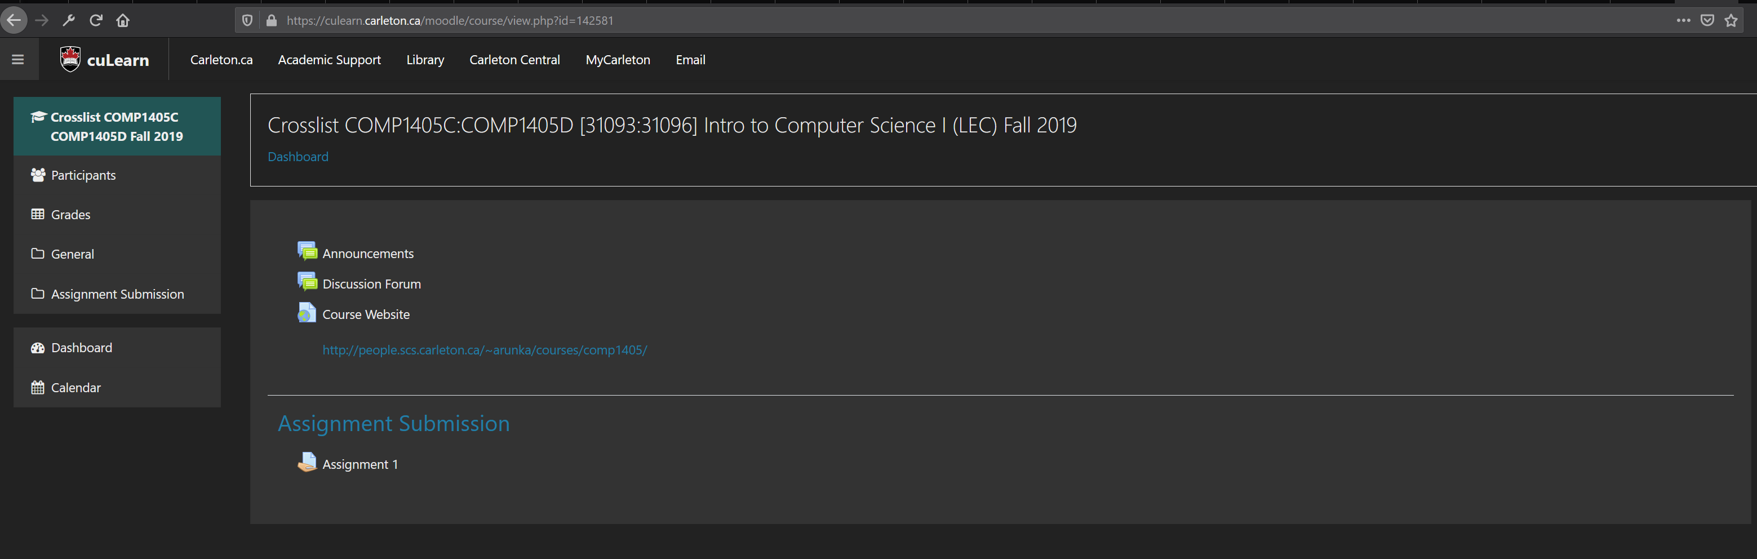Click the Grades table icon
This screenshot has height=559, width=1757.
click(38, 214)
